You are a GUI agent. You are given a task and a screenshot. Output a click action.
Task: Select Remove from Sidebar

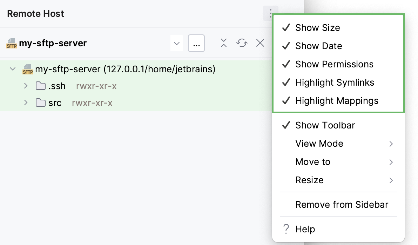342,204
